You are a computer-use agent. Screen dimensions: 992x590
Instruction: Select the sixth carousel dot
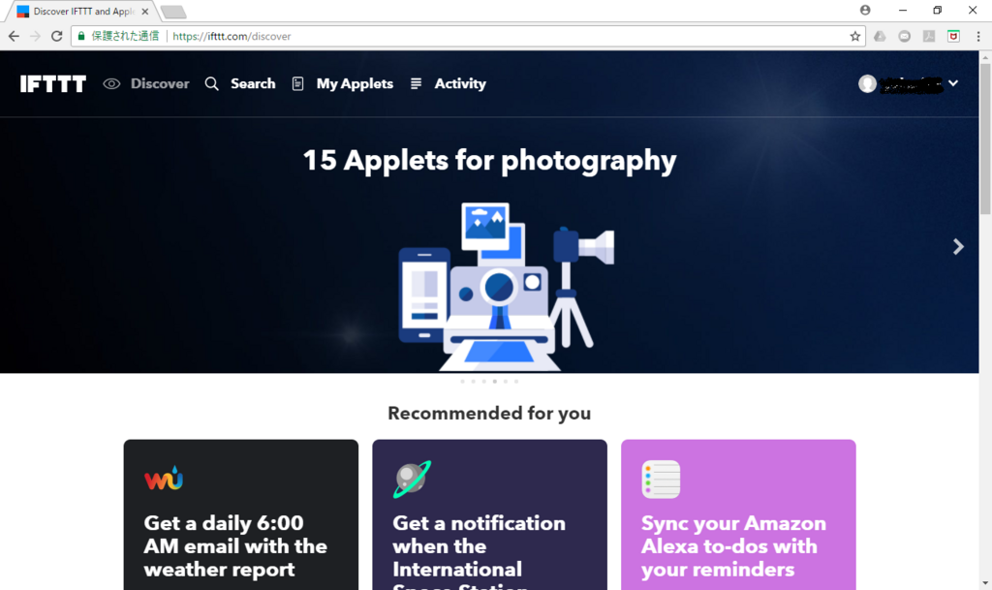point(516,382)
